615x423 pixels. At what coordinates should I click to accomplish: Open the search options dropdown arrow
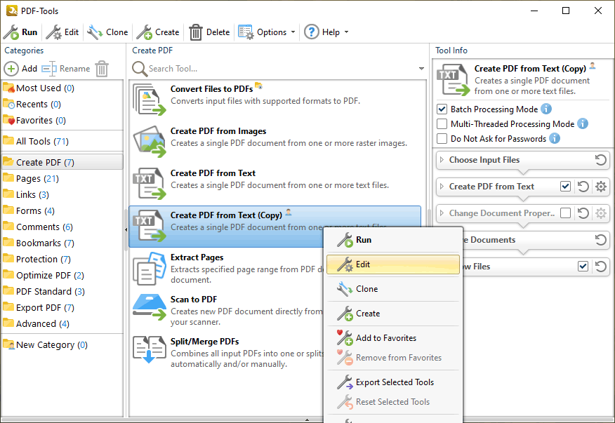click(421, 69)
